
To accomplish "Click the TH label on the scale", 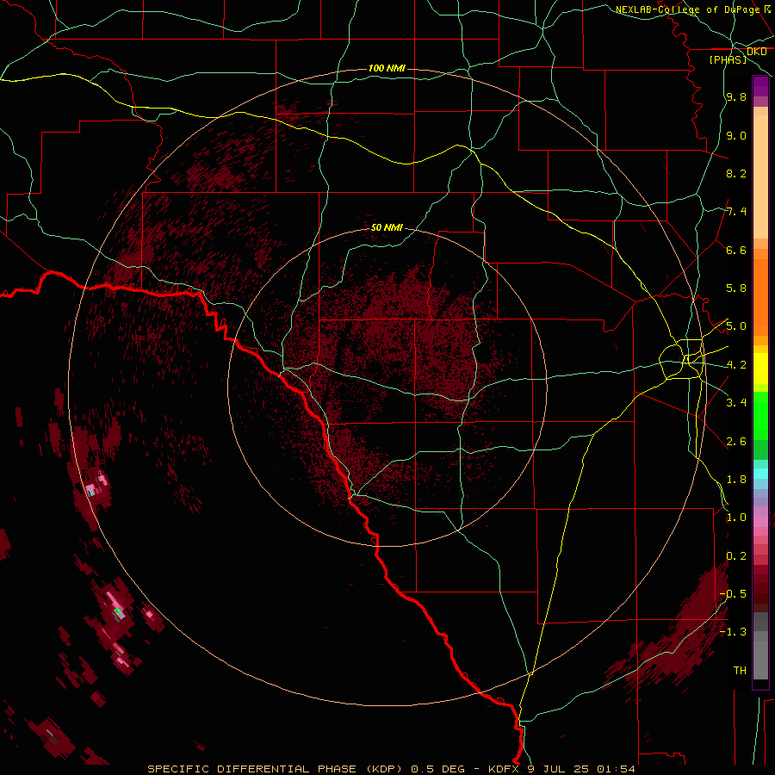I will tap(740, 671).
